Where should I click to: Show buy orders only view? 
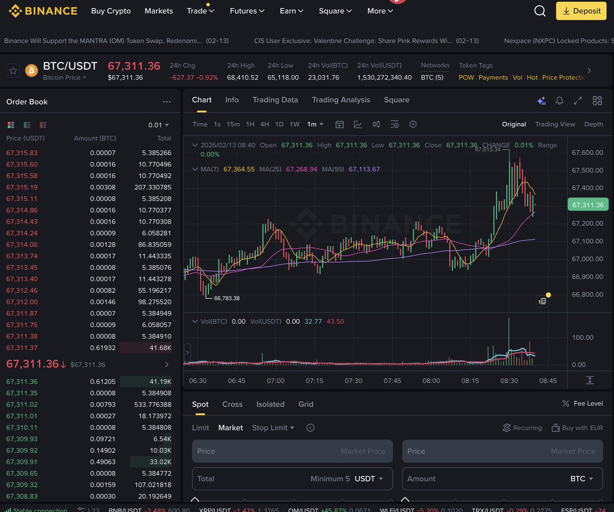coord(27,125)
